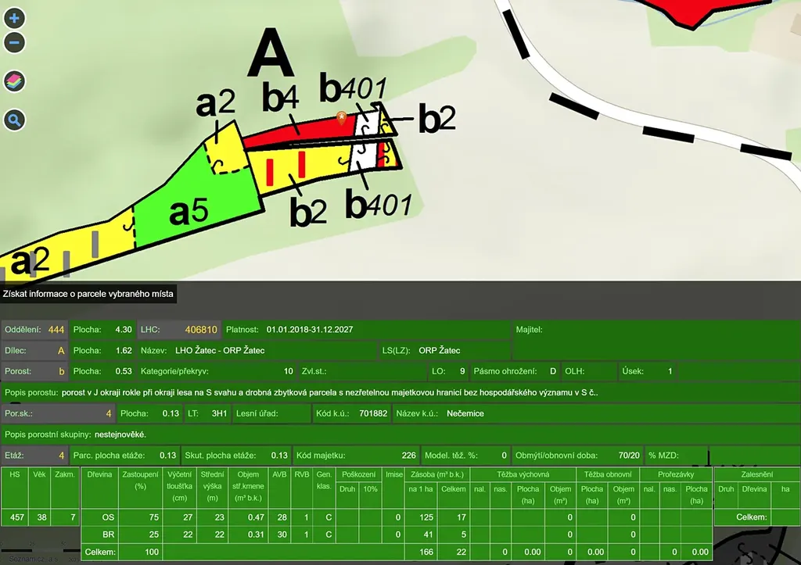Click the Zalesnění table header
Screen dimensions: 801x565
pyautogui.click(x=756, y=474)
